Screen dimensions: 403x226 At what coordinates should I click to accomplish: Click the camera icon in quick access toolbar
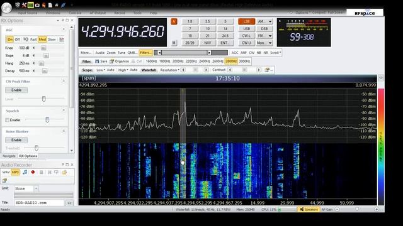coord(37,5)
